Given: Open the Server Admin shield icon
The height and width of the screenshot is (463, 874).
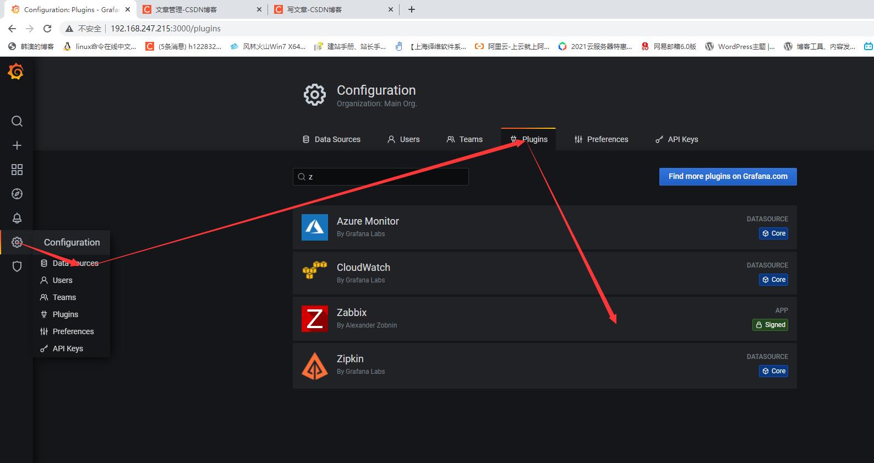Looking at the screenshot, I should 17,266.
